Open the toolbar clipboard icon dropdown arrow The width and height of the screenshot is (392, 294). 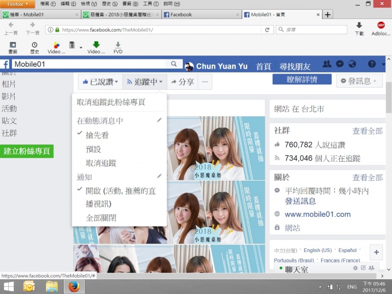pos(81,47)
